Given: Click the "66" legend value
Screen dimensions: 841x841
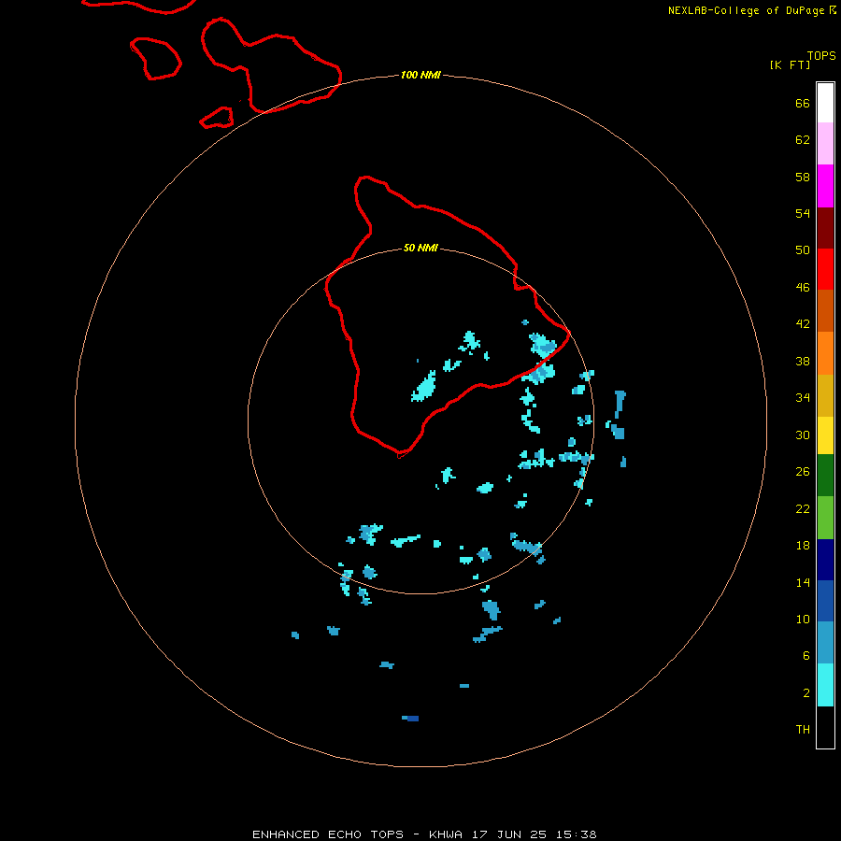Looking at the screenshot, I should [803, 103].
